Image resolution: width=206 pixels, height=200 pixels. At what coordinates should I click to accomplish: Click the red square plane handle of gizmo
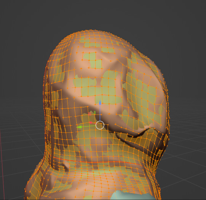point(90,114)
